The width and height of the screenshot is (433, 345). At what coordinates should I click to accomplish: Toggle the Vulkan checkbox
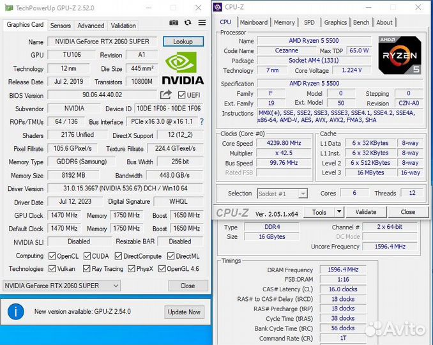click(x=52, y=268)
